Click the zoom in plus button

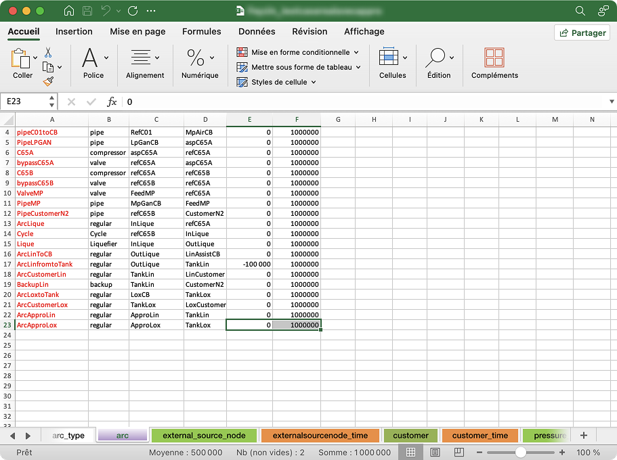coord(562,453)
